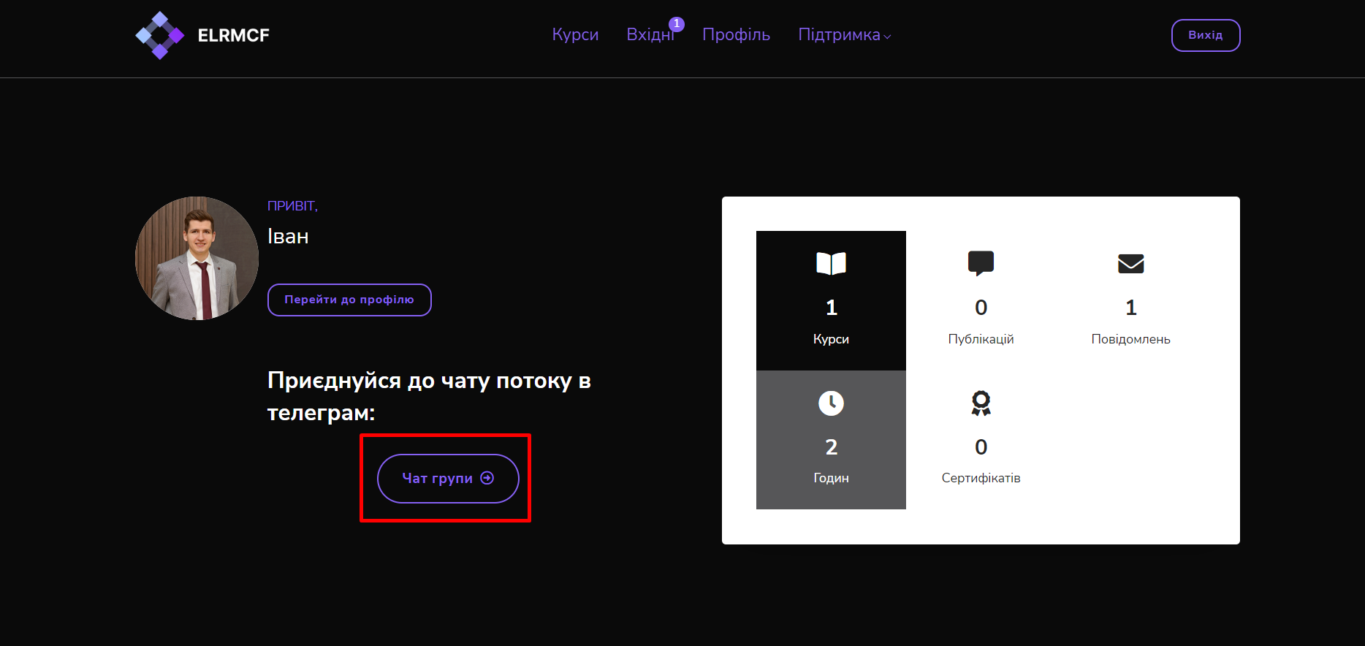The height and width of the screenshot is (646, 1365).
Task: Open the Курси menu item
Action: coord(575,34)
